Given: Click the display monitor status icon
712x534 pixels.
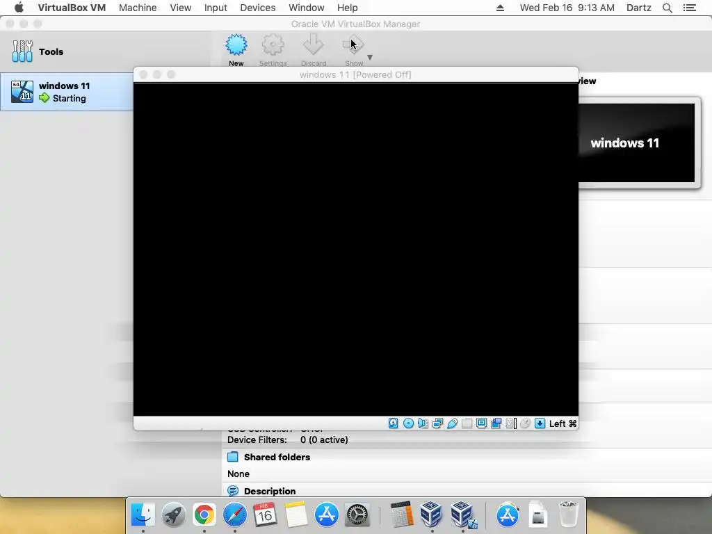Looking at the screenshot, I should (x=481, y=423).
